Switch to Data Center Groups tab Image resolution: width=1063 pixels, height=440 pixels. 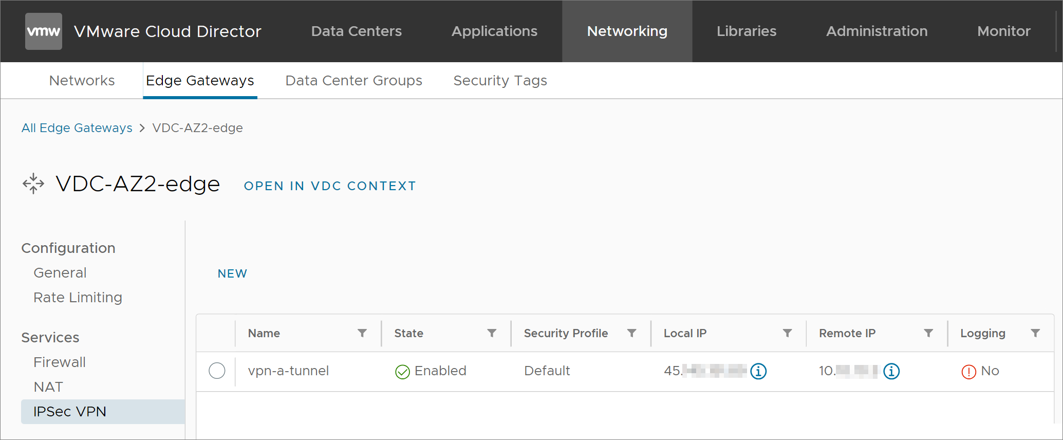pyautogui.click(x=353, y=81)
